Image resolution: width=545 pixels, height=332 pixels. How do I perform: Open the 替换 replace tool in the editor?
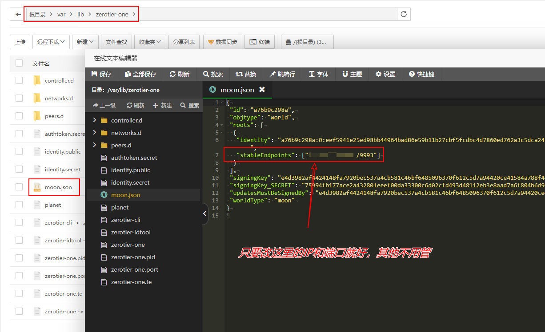click(246, 74)
